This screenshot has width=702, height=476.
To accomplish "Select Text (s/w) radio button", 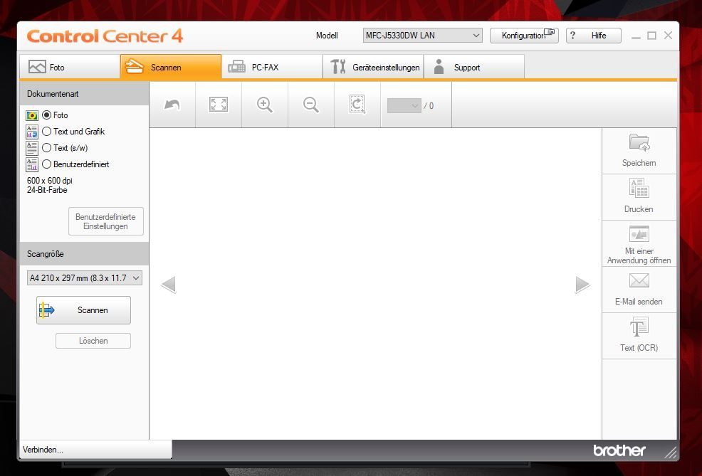I will 46,147.
